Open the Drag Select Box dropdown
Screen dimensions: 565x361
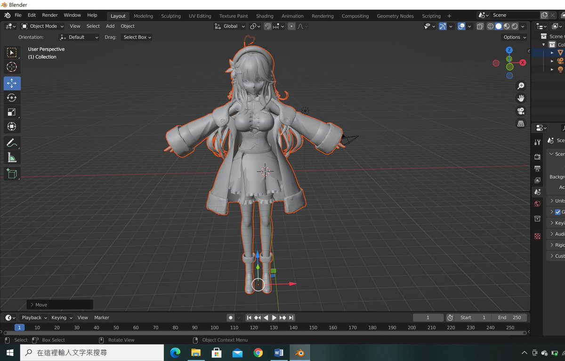(137, 37)
